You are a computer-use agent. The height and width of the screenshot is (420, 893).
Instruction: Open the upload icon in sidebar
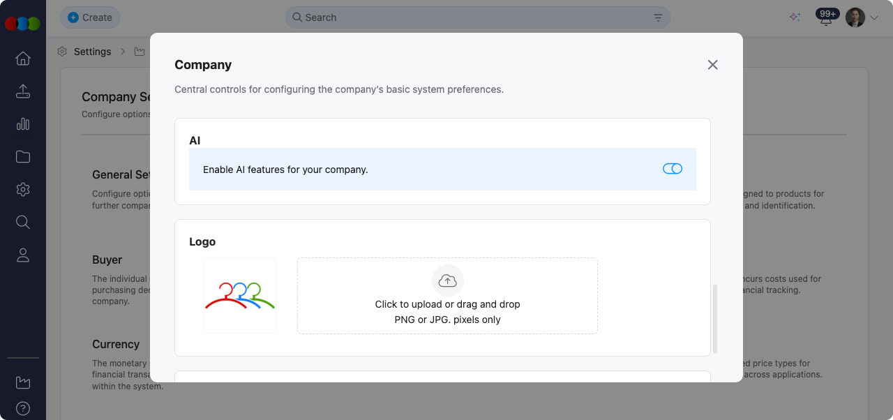click(x=23, y=91)
